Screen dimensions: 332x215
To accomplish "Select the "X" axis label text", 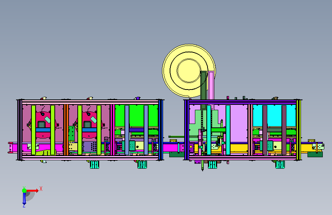I will [41, 189].
